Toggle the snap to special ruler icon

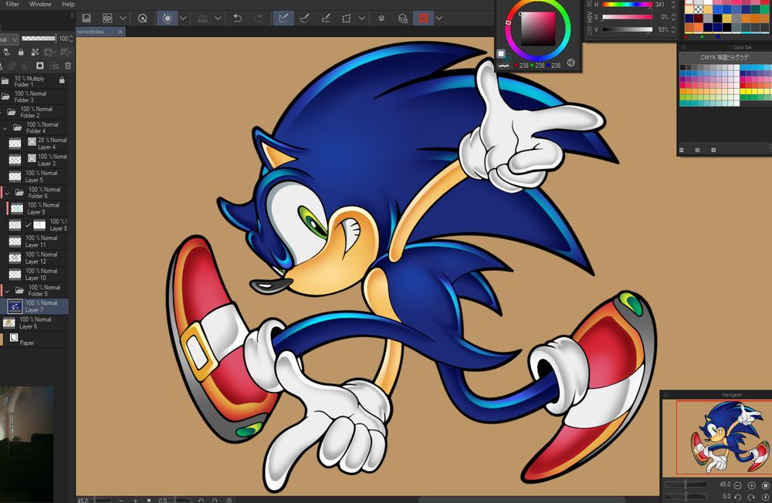click(305, 19)
